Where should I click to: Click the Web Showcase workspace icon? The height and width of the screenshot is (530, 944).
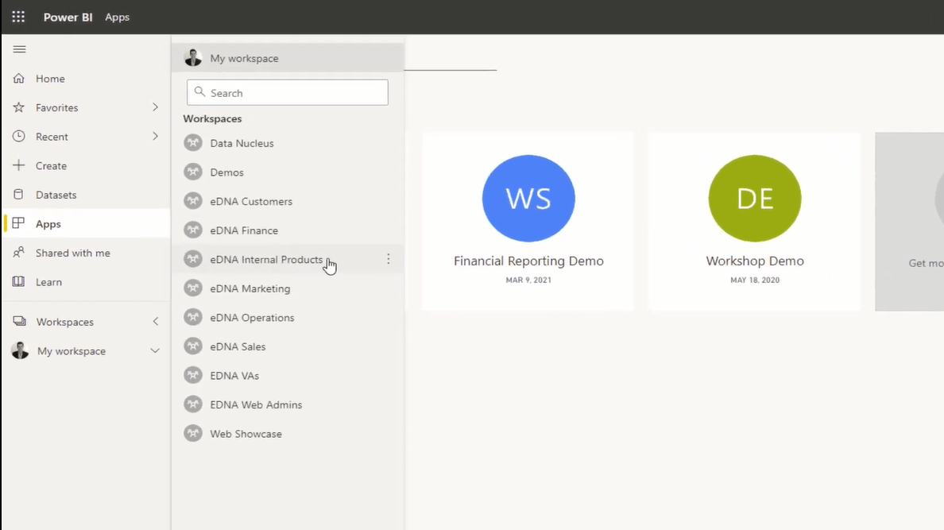[x=192, y=433]
